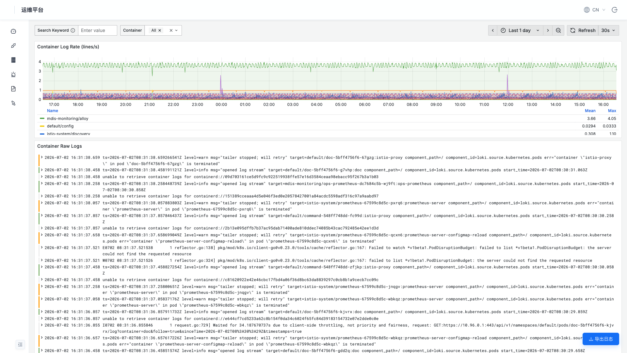
Task: Open the stacked server icon in sidebar
Action: coord(13,60)
